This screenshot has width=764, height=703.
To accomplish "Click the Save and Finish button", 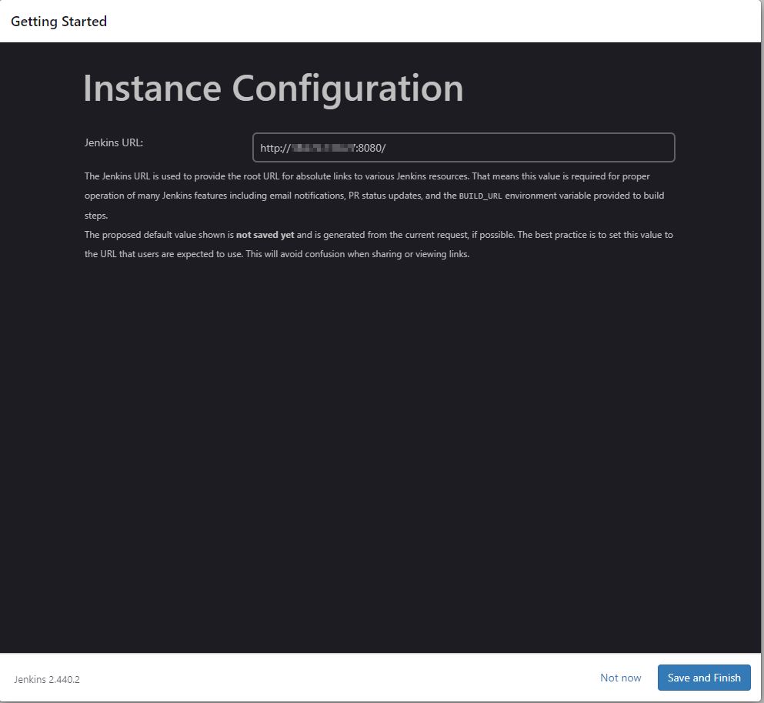I will (x=703, y=677).
